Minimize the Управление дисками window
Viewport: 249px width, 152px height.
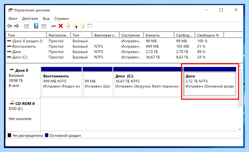206,10
